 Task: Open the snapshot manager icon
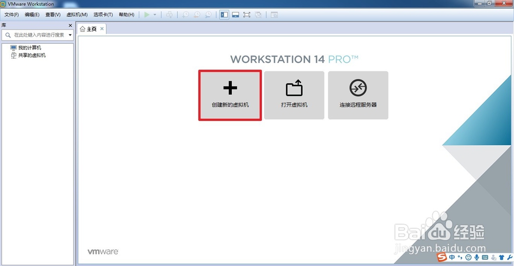(208, 15)
